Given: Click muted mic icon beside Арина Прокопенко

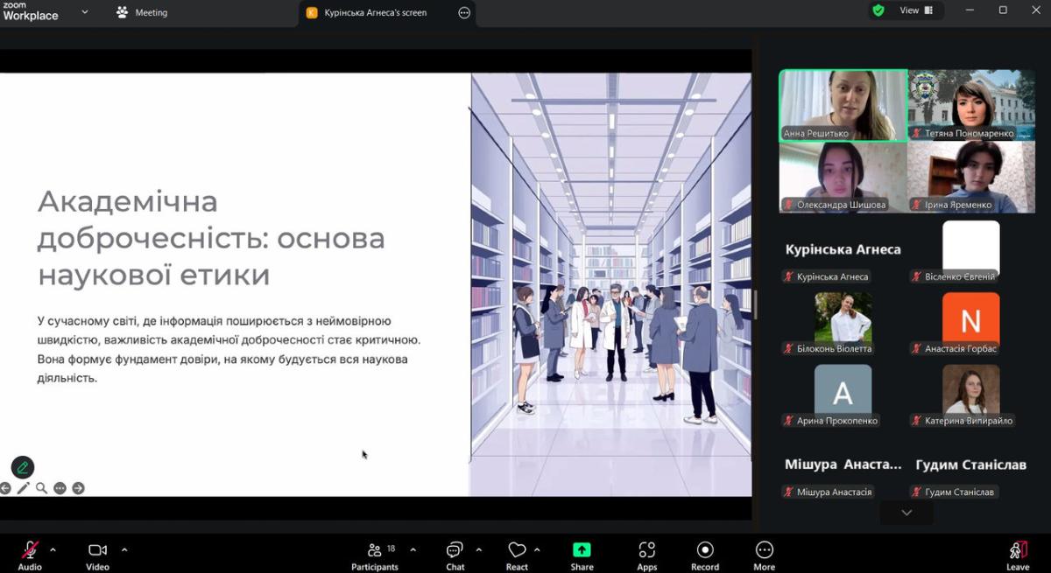Looking at the screenshot, I should pos(789,421).
